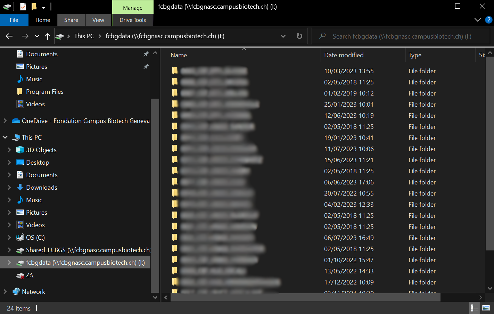Screen dimensions: 494x314
Task: Select the disconnected Z:\ drive icon
Action: click(20, 275)
